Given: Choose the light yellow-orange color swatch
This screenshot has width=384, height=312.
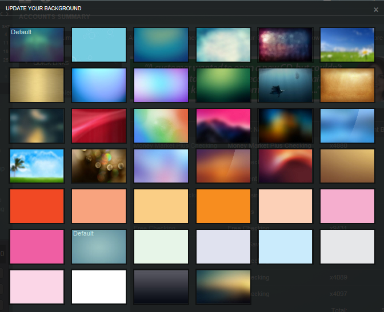Looking at the screenshot, I should pos(161,206).
